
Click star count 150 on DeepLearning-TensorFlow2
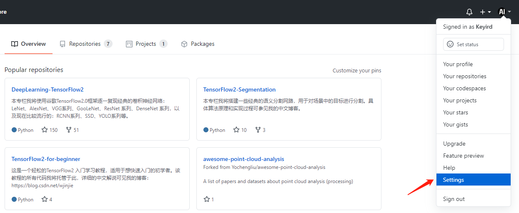pyautogui.click(x=50, y=130)
